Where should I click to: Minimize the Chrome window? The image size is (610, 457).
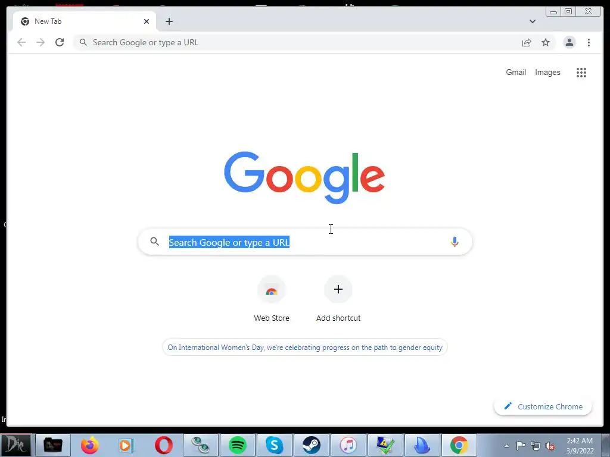[553, 11]
